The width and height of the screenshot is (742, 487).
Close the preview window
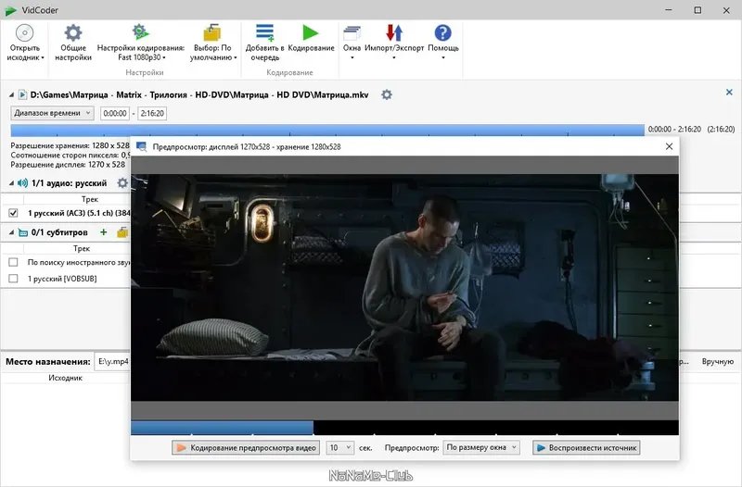pyautogui.click(x=669, y=146)
